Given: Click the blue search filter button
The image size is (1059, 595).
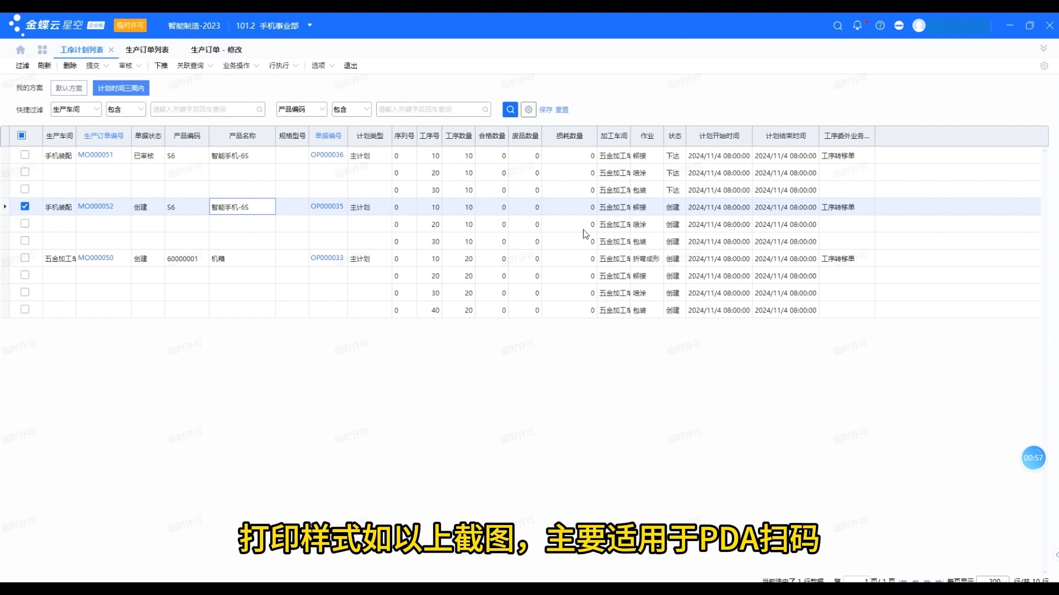Looking at the screenshot, I should click(x=510, y=110).
